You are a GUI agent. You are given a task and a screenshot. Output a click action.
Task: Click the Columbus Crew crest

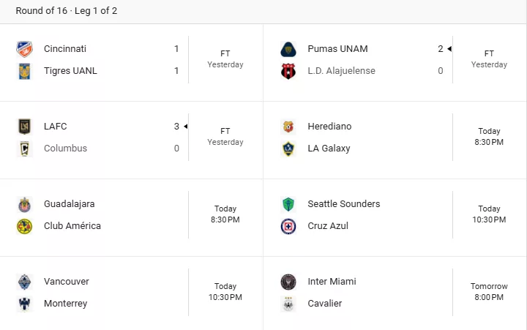point(25,149)
